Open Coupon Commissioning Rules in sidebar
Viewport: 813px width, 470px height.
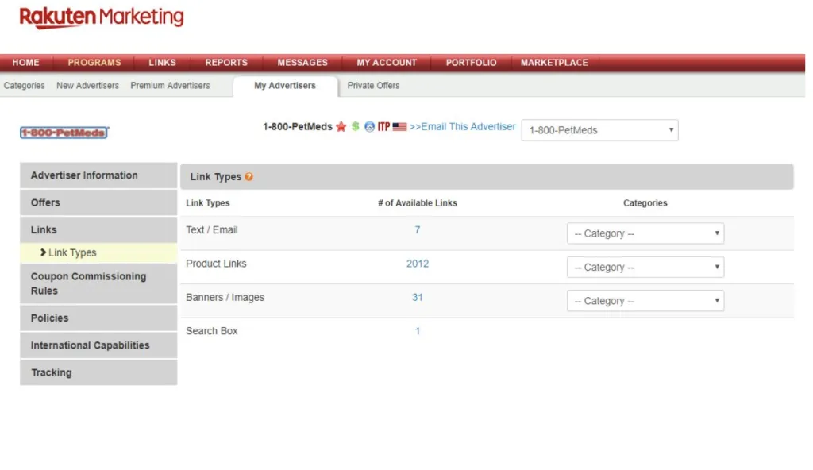(98, 283)
